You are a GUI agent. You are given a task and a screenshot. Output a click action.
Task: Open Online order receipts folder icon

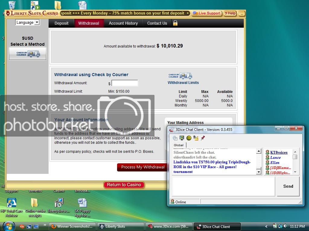coord(35,208)
